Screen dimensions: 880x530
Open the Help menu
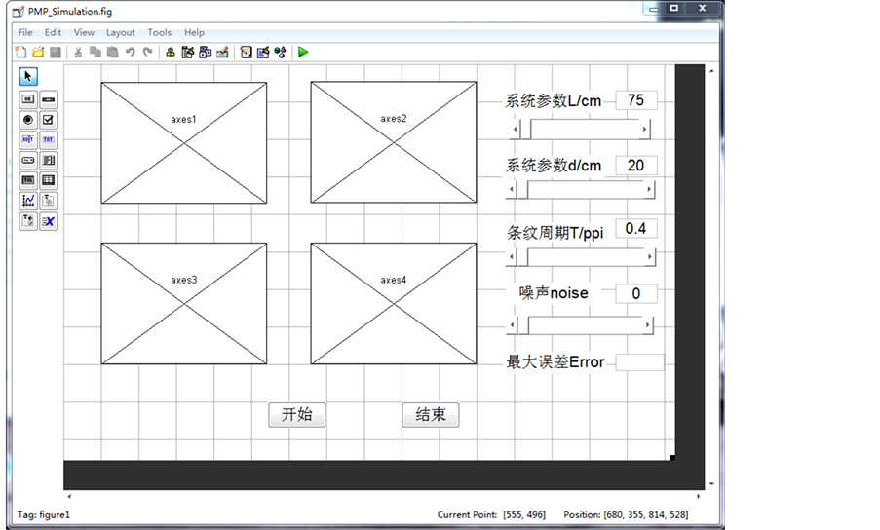(194, 32)
